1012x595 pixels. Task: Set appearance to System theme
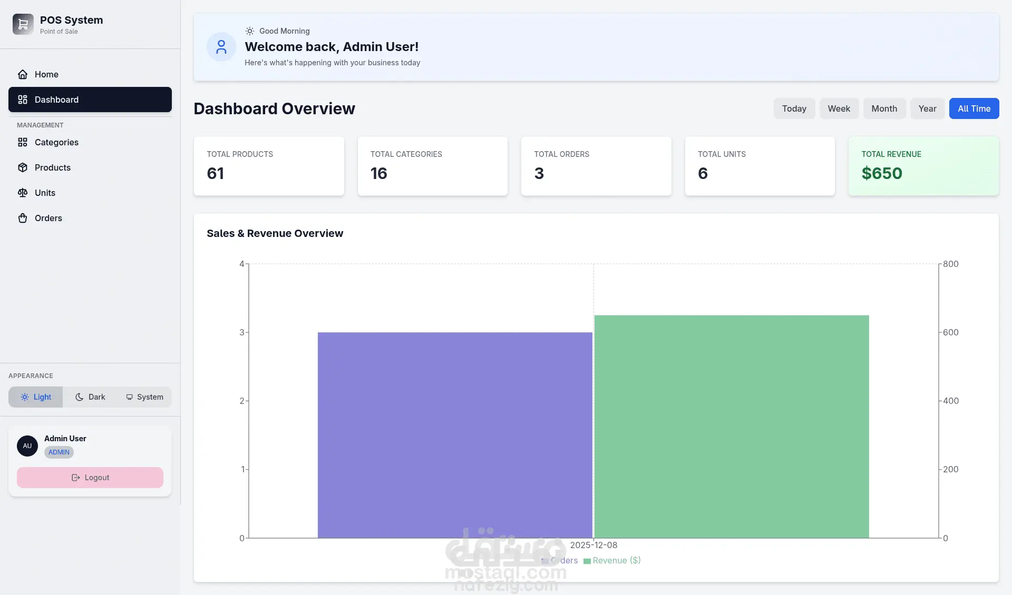point(144,397)
